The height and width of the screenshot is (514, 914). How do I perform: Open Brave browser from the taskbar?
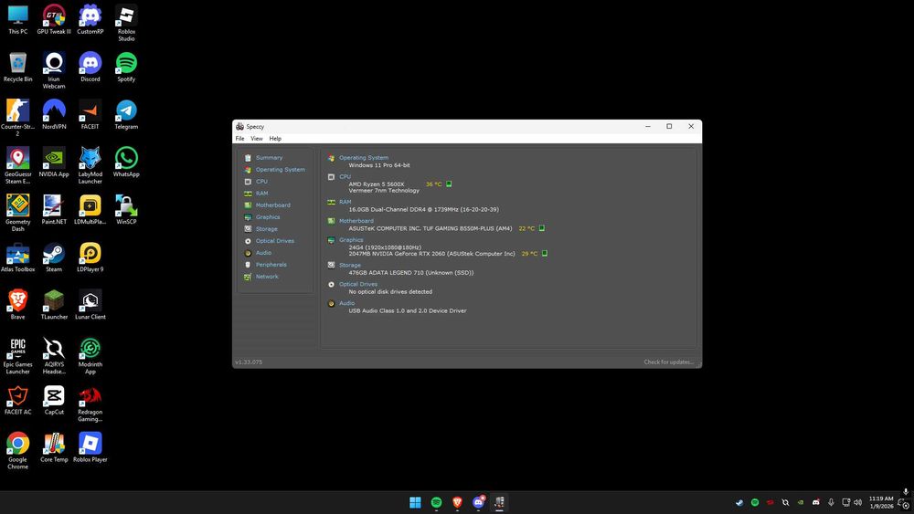tap(457, 502)
